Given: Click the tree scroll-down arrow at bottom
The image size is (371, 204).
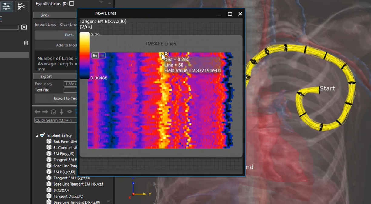Looking at the screenshot, I should point(108,201).
